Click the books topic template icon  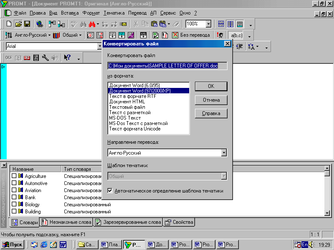pyautogui.click(x=56, y=35)
